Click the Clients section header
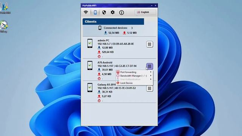This screenshot has height=136, width=242. coord(113,22)
